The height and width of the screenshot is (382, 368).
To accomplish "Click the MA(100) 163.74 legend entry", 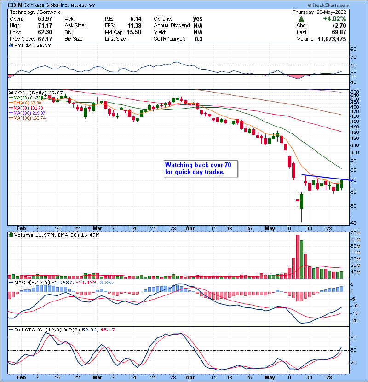I will (x=27, y=118).
